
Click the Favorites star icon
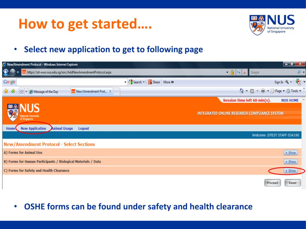coord(6,91)
